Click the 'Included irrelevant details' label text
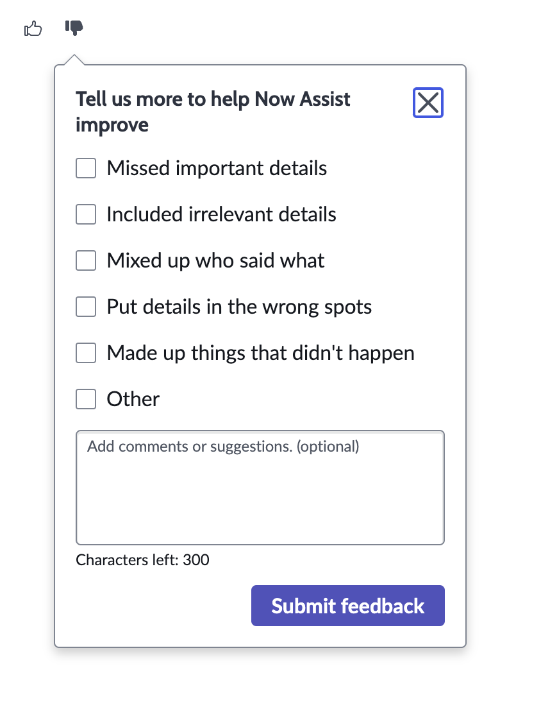This screenshot has width=541, height=707. [x=221, y=214]
